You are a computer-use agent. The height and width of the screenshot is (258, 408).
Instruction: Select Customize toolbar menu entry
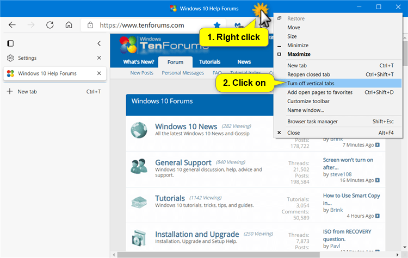[337, 102]
